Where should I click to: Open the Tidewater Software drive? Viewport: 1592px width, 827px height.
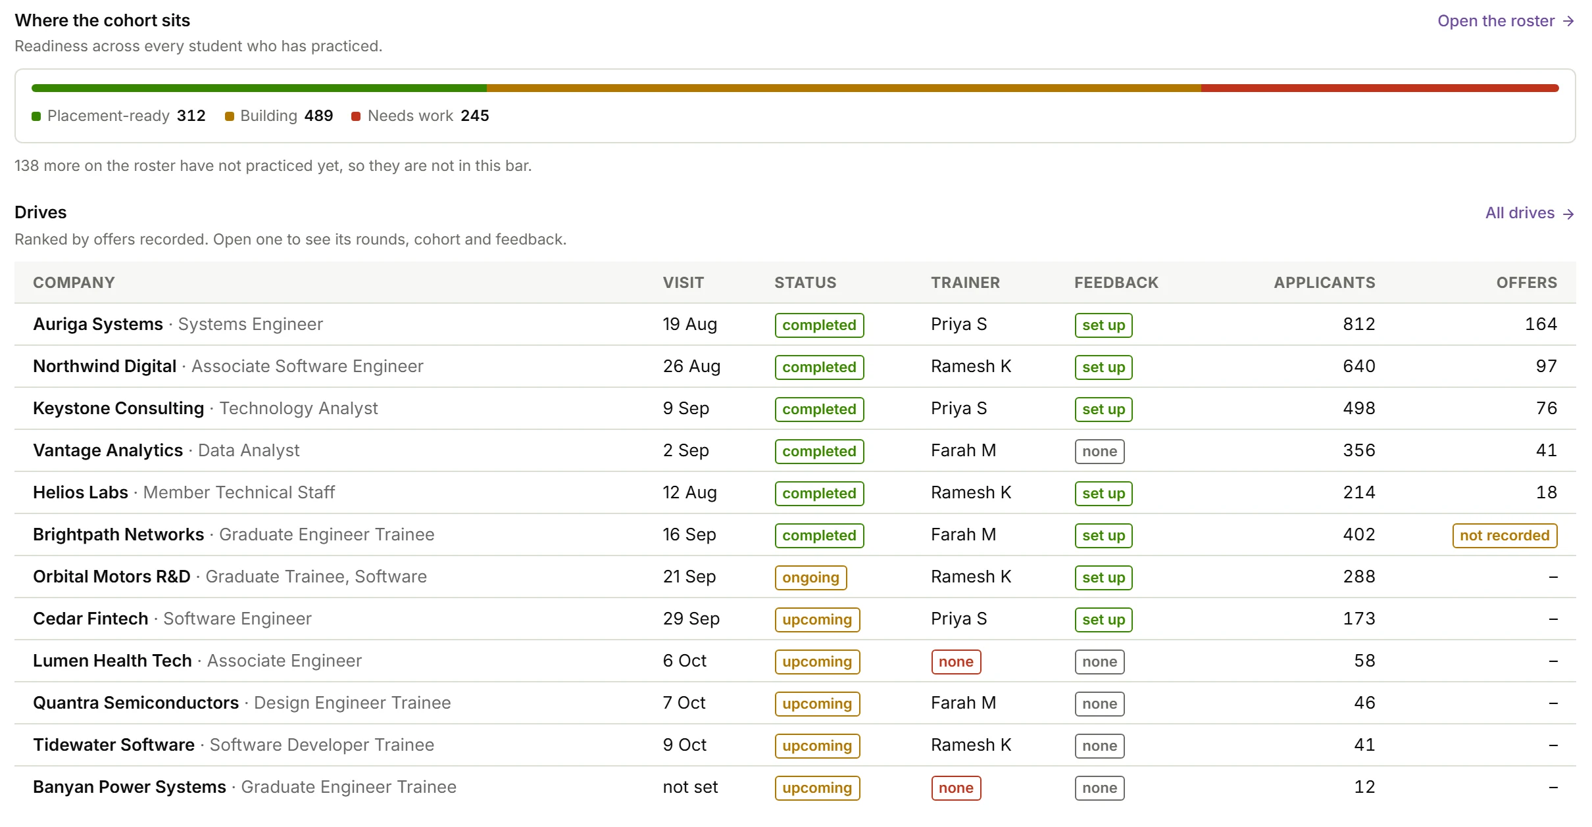tap(795, 745)
